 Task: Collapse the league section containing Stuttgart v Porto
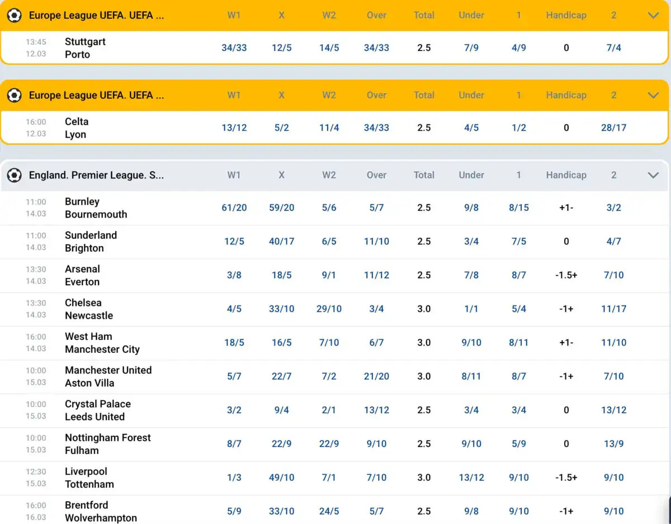click(653, 15)
